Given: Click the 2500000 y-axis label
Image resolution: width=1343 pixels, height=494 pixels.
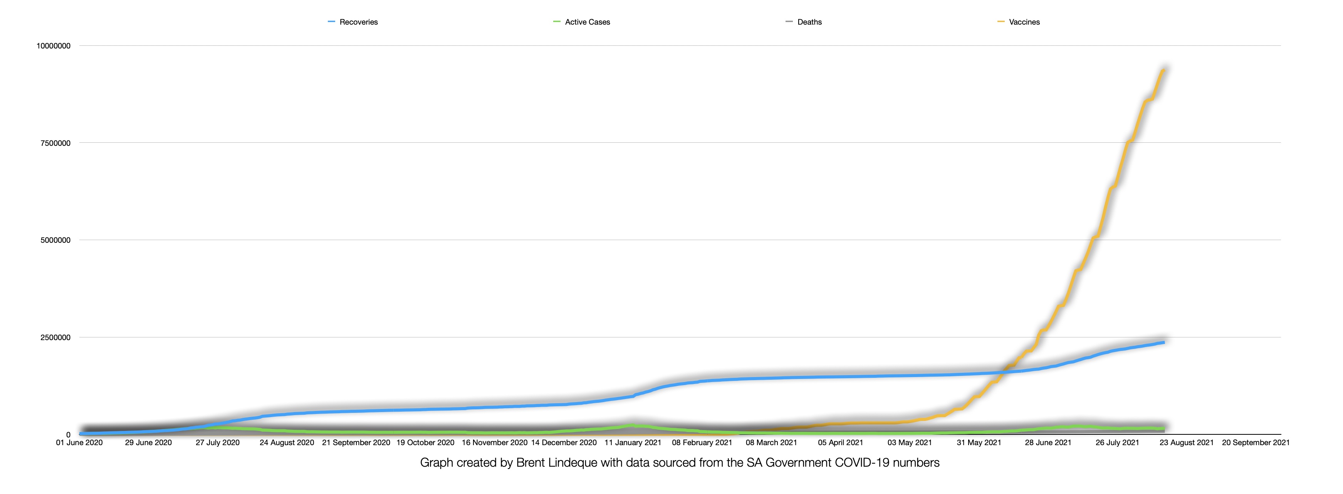Looking at the screenshot, I should (55, 337).
